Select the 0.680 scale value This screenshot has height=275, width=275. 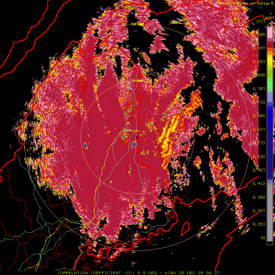[259, 116]
